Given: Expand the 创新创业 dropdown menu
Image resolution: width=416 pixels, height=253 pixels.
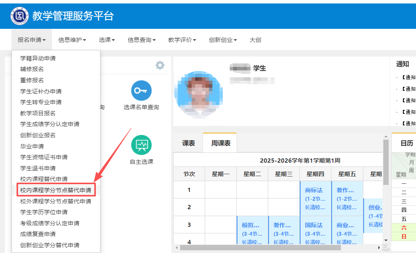Looking at the screenshot, I should pos(223,40).
